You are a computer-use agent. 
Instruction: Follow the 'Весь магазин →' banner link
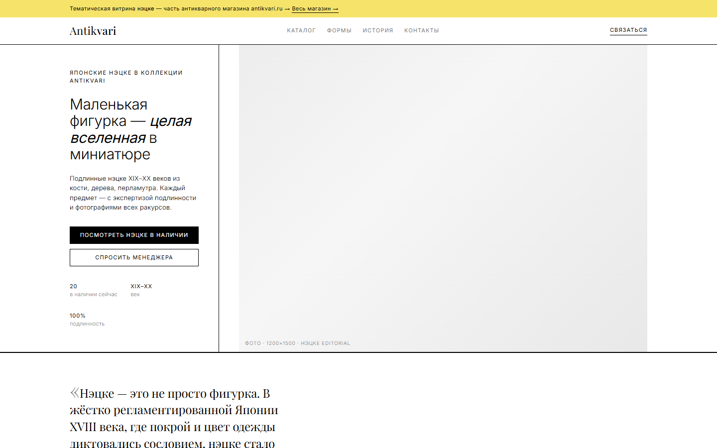coord(315,9)
